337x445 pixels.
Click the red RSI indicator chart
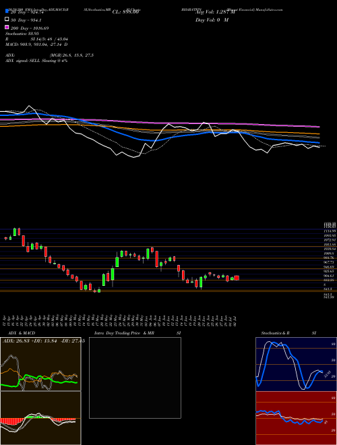(296, 418)
